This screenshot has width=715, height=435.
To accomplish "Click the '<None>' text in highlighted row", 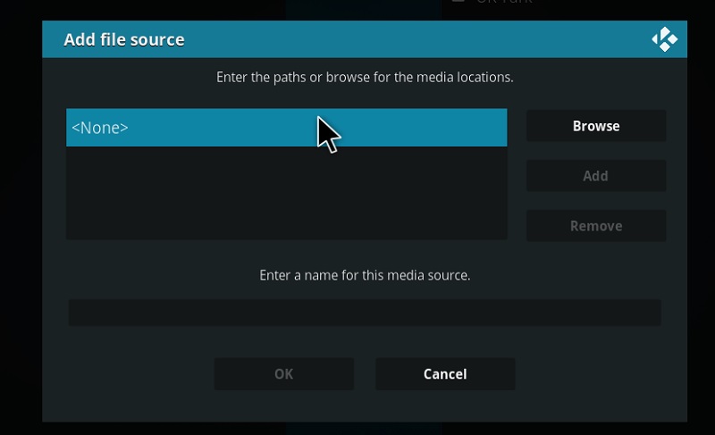I will tap(100, 128).
